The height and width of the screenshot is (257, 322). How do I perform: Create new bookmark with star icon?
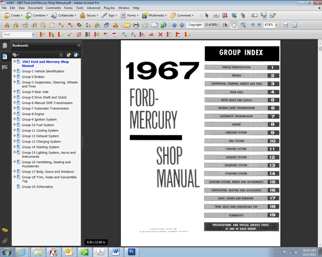(69, 55)
